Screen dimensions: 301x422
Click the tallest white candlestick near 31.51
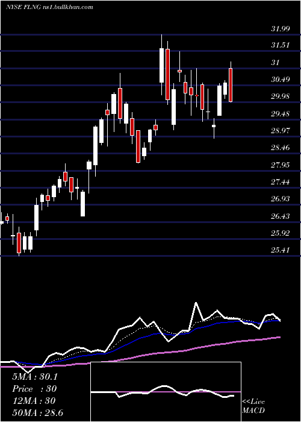click(161, 65)
